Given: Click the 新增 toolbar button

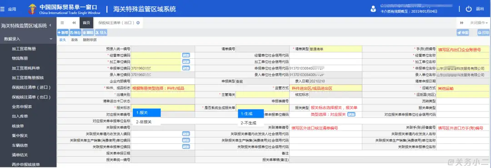Looking at the screenshot, I should click(x=63, y=32).
